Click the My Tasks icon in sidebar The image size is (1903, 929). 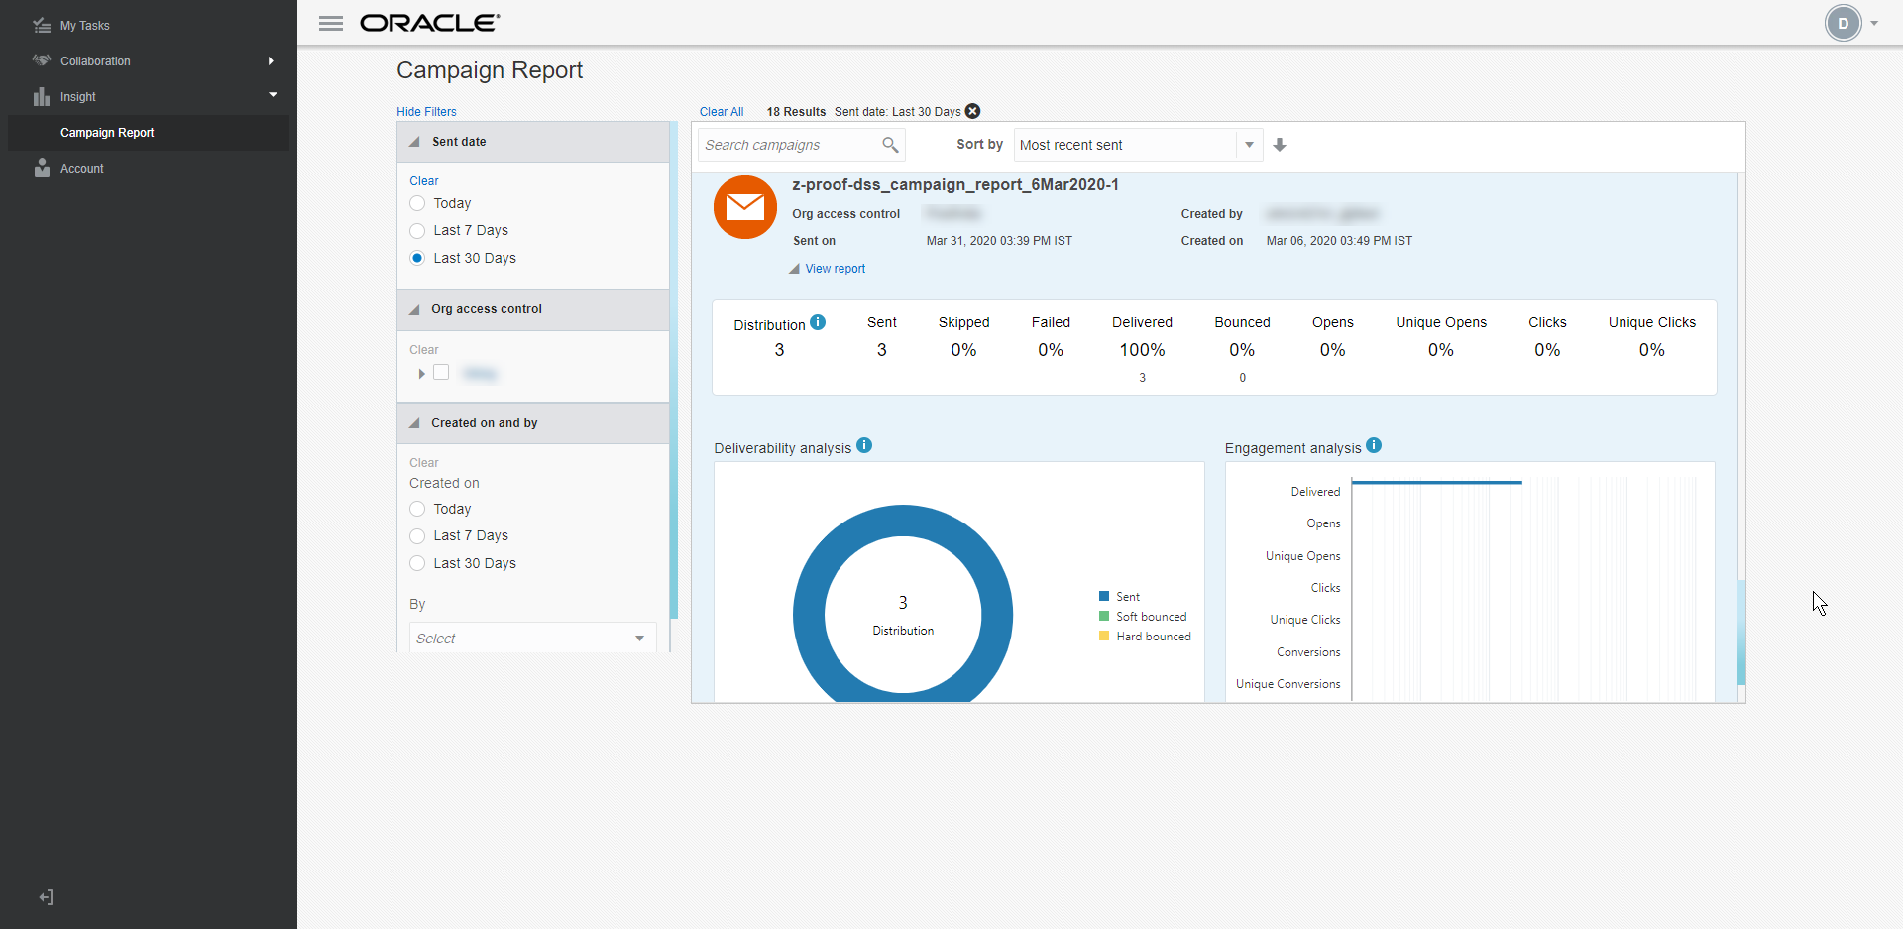coord(41,24)
